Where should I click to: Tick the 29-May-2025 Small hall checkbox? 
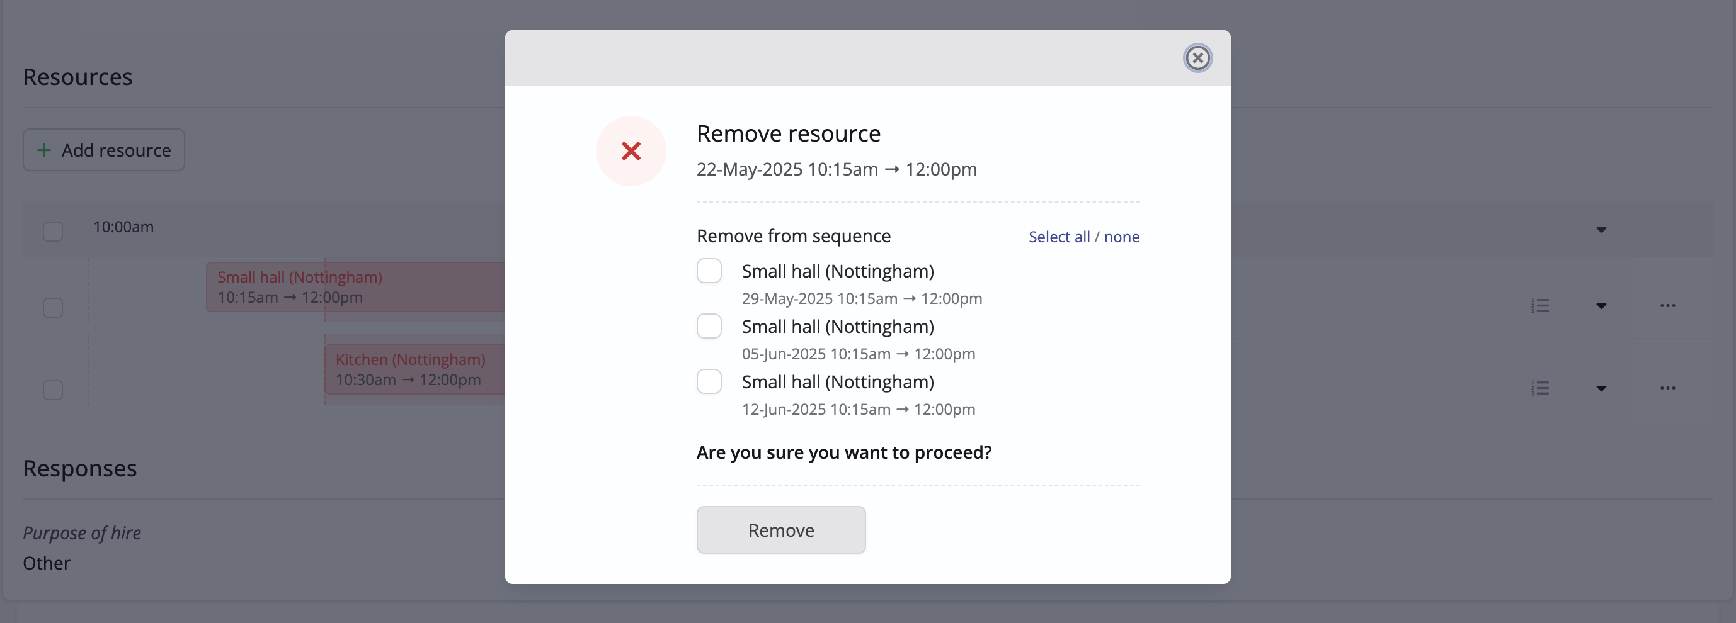pos(708,271)
